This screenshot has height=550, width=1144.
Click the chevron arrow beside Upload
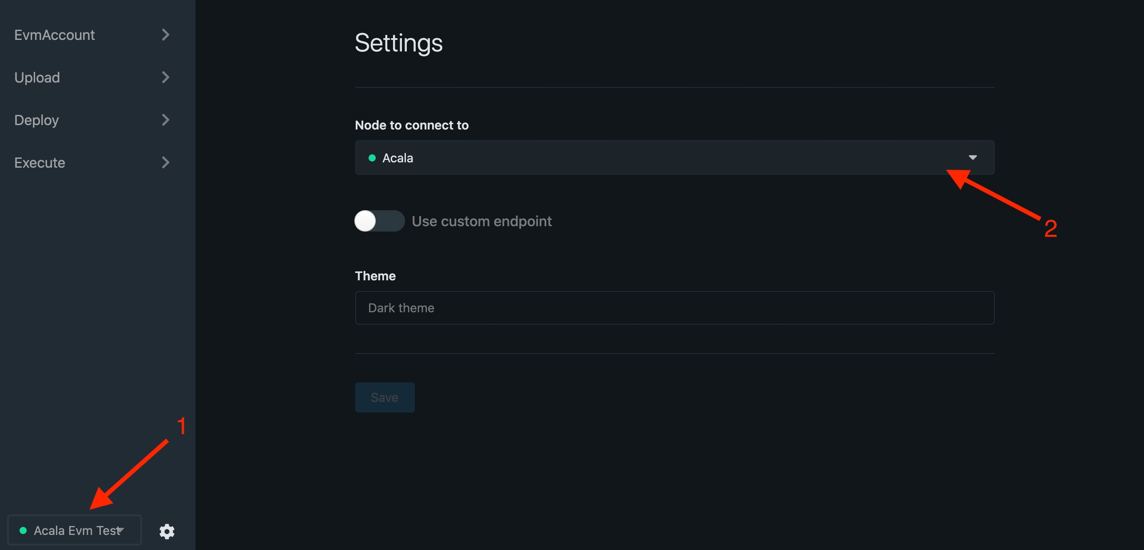165,77
